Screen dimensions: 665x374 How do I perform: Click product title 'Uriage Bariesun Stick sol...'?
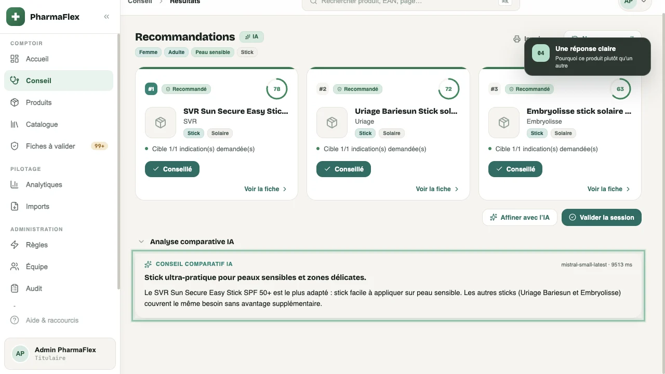point(406,111)
